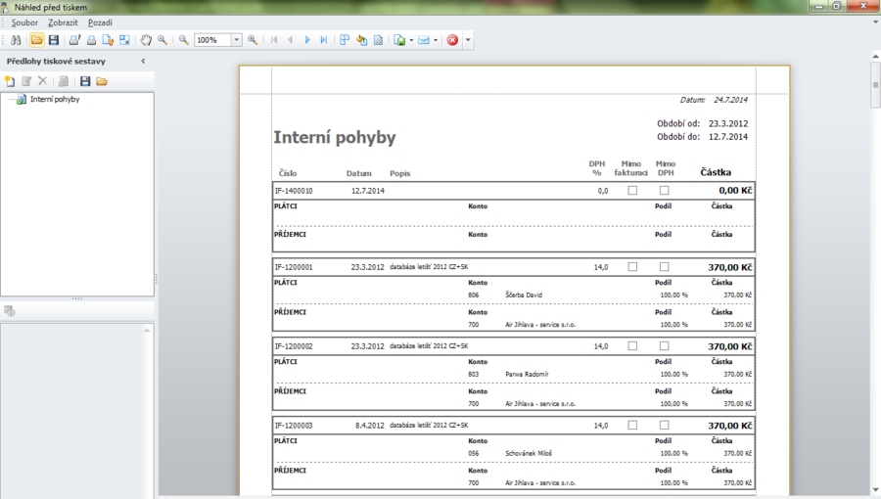Screen dimensions: 881x499
Task: Save template with panel floppy icon
Action: [x=85, y=81]
